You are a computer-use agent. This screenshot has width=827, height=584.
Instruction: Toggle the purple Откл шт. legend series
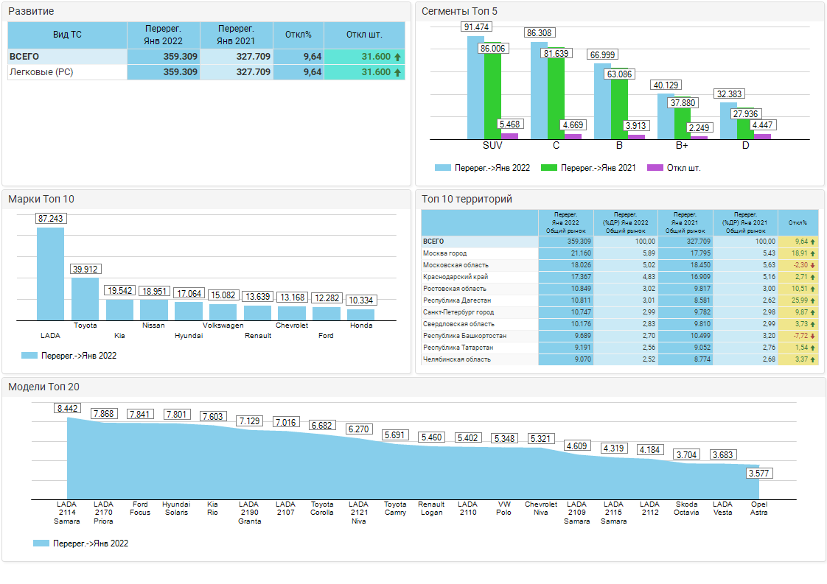click(655, 168)
